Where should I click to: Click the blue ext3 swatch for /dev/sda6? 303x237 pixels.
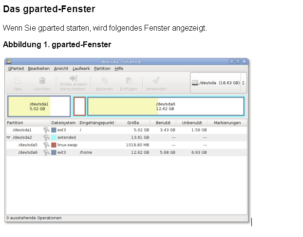54,152
